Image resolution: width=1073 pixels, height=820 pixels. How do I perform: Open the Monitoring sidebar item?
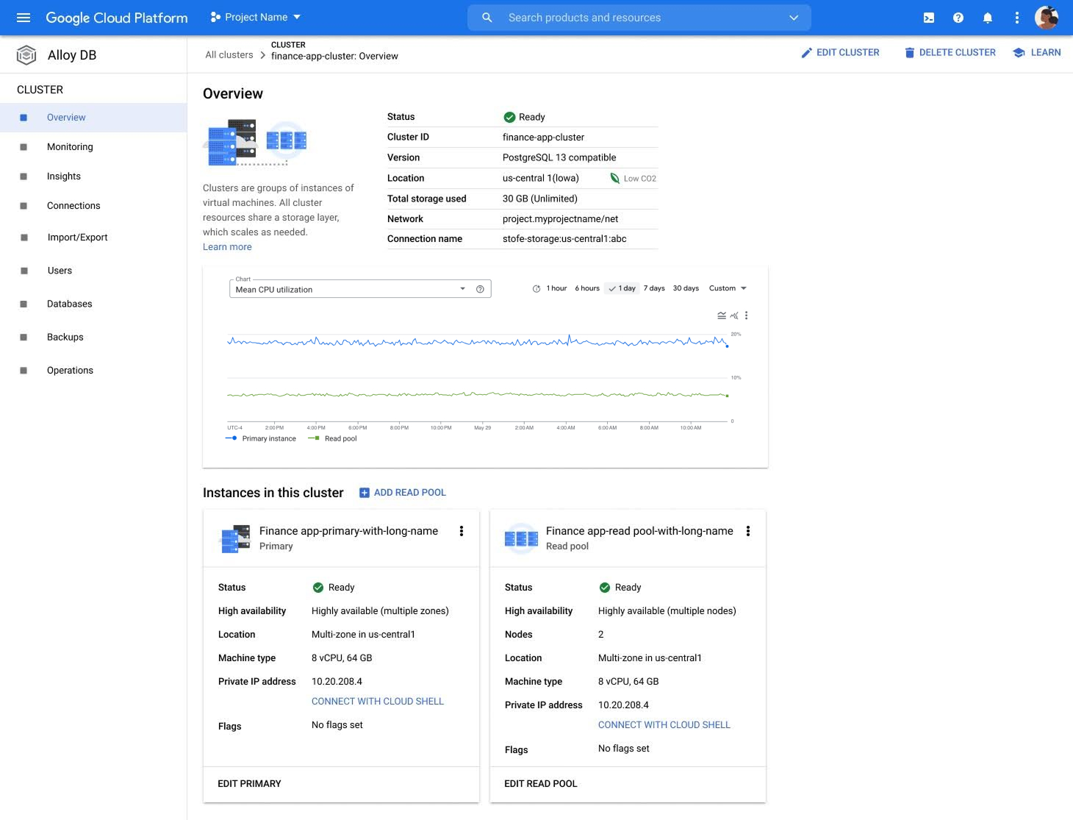[93, 147]
